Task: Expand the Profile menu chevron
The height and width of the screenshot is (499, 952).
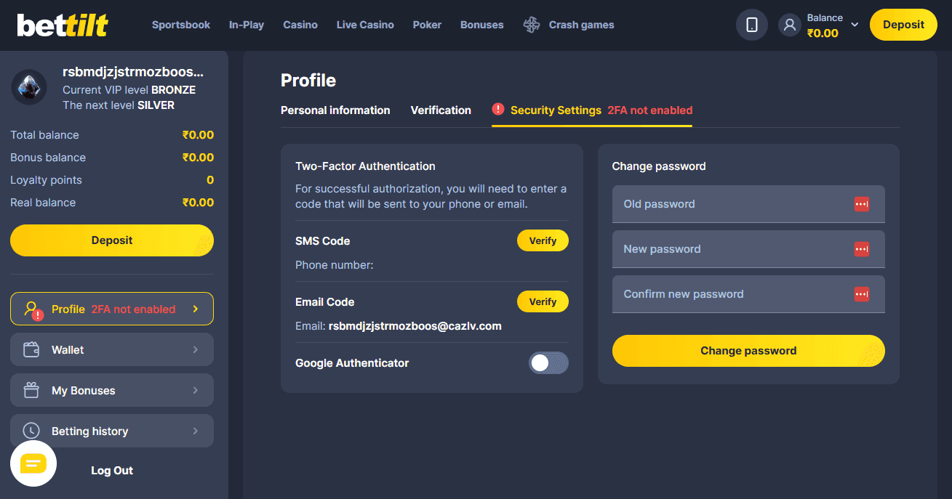Action: pos(195,309)
